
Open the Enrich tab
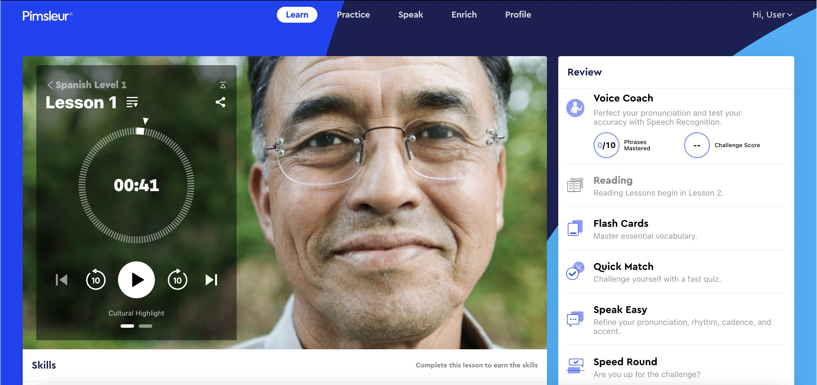pos(464,15)
